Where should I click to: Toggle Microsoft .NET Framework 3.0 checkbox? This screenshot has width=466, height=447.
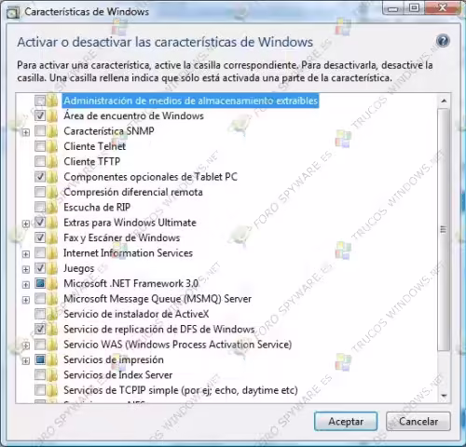40,283
